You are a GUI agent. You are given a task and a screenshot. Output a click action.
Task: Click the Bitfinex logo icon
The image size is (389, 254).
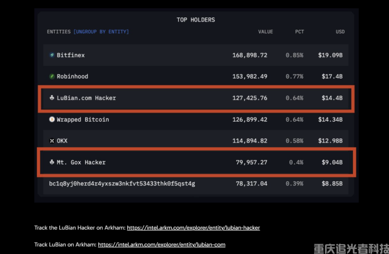tap(52, 55)
